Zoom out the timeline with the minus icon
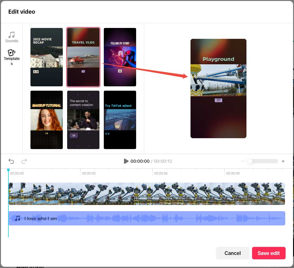This screenshot has width=294, height=268. point(242,161)
